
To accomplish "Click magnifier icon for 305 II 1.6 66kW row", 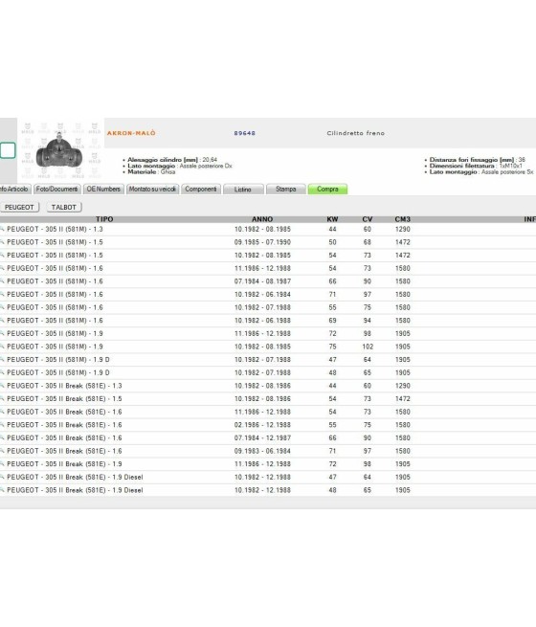I will pyautogui.click(x=2, y=280).
